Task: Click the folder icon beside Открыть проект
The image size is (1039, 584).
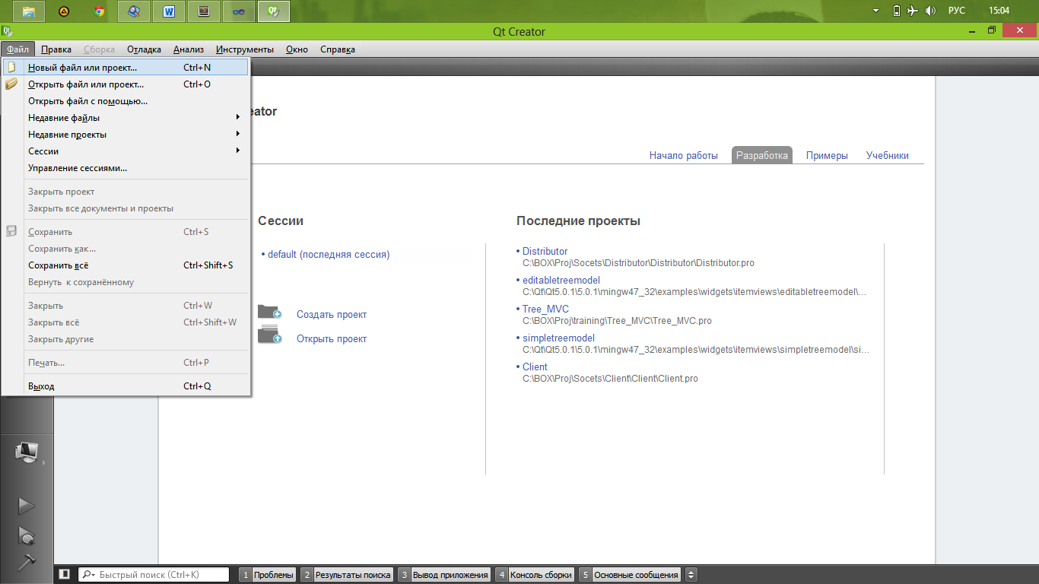Action: 269,335
